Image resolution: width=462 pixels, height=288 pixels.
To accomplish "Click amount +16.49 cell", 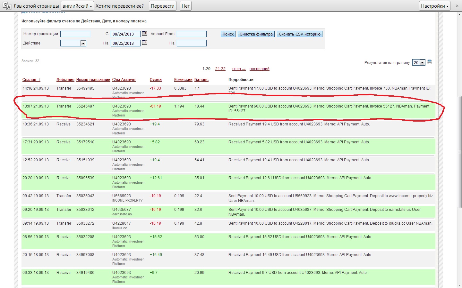I will click(x=156, y=255).
